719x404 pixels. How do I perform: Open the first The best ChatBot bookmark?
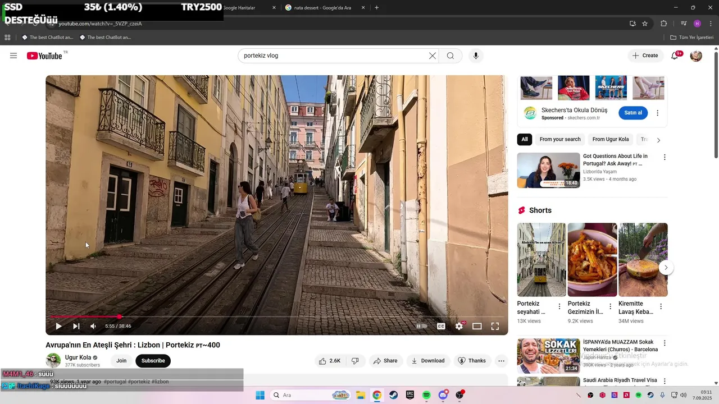click(x=47, y=38)
